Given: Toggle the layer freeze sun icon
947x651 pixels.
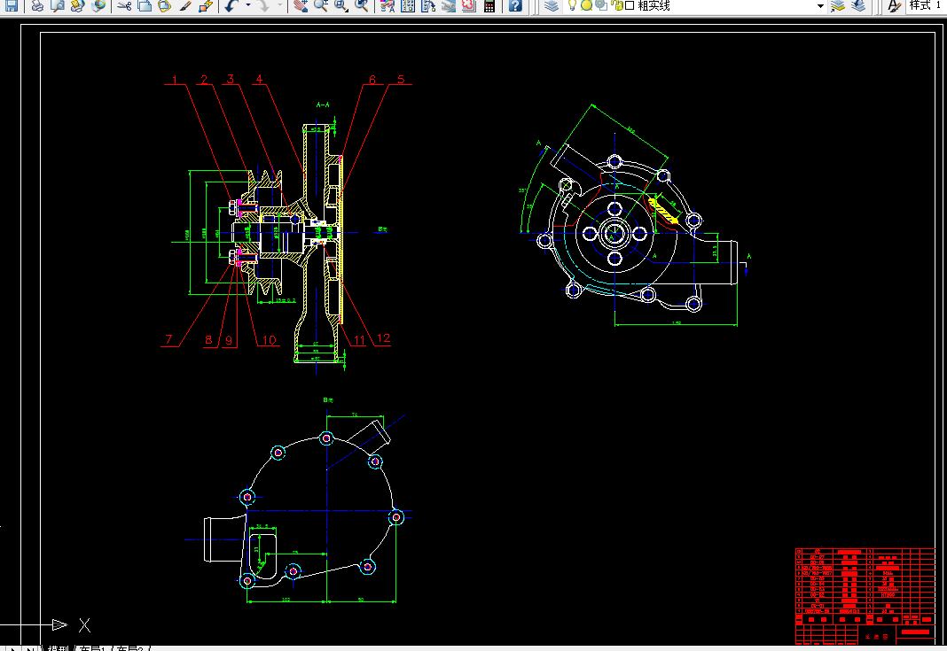Looking at the screenshot, I should (x=586, y=5).
